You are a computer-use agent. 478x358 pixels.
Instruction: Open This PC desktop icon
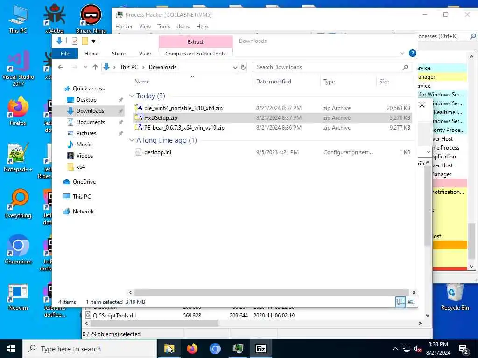pyautogui.click(x=18, y=19)
